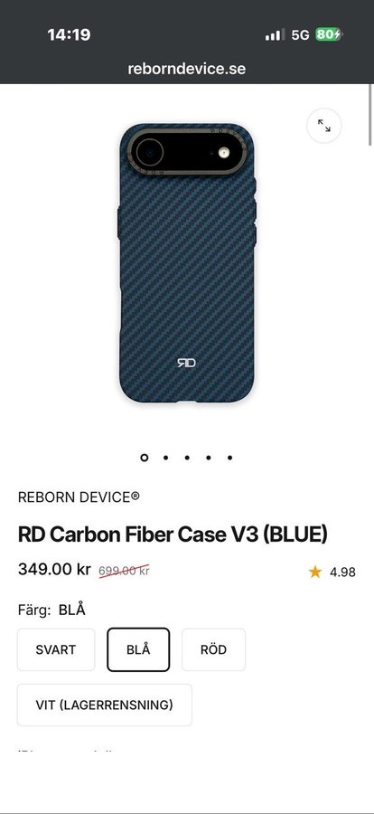Select the BLÅ color option
This screenshot has height=814, width=374.
pyautogui.click(x=138, y=649)
